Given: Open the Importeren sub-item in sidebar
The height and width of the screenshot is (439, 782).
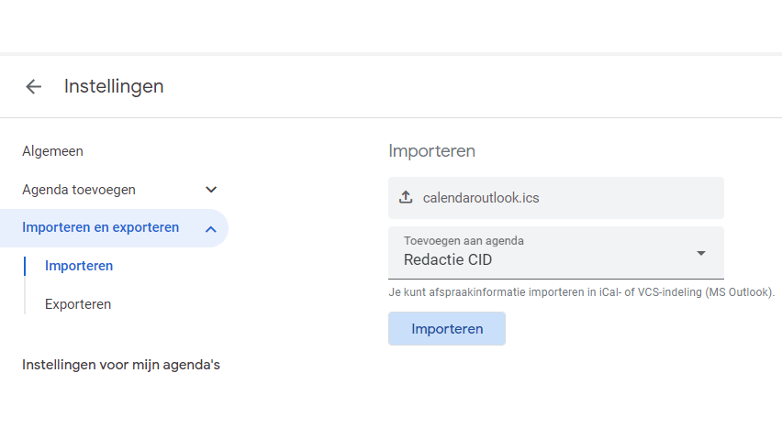Looking at the screenshot, I should click(79, 266).
